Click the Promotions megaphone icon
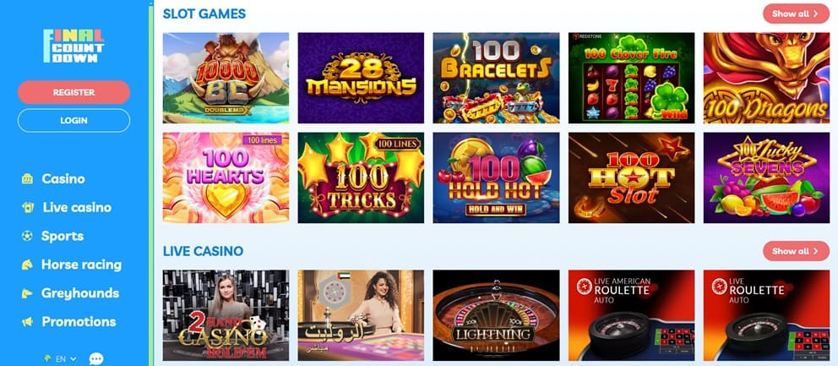The width and height of the screenshot is (838, 366). (x=27, y=321)
